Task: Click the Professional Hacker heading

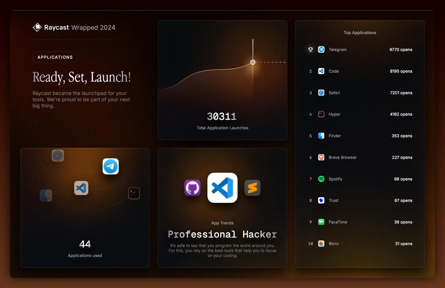Action: click(x=222, y=234)
